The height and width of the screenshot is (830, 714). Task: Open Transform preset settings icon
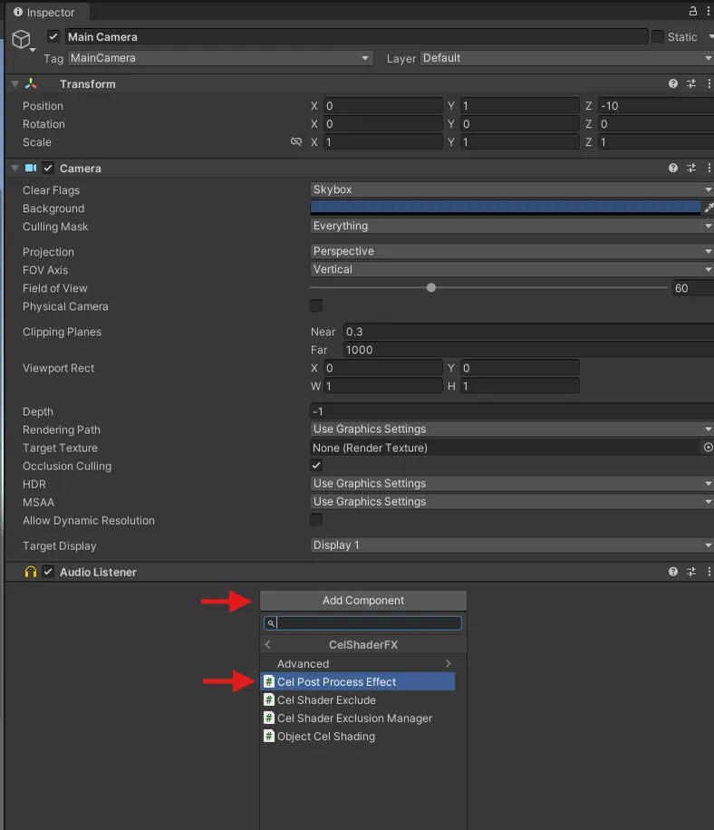tap(691, 83)
